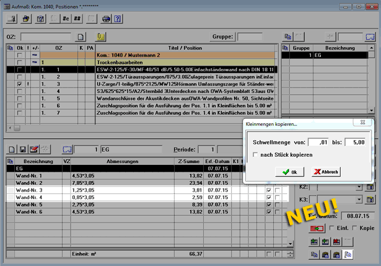Viewport: 381px width, 266px height.
Task: Open the K2 dropdown list
Action: point(359,187)
